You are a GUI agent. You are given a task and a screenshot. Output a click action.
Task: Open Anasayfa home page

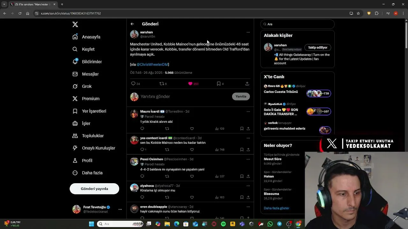click(86, 37)
